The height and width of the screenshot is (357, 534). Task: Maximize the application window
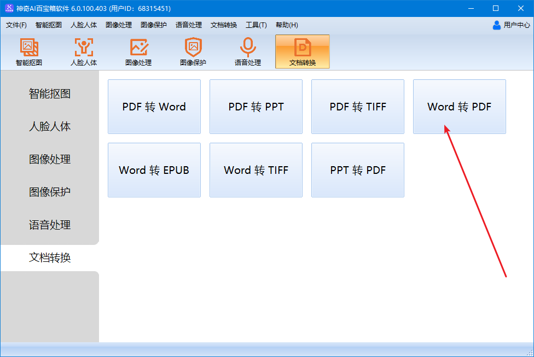tap(496, 8)
